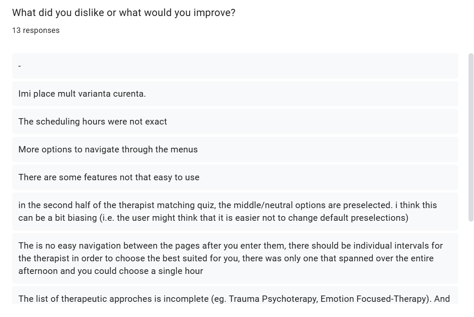Screen dimensions: 474x317
Task: Click the '13 responses' count label
Action: point(36,30)
